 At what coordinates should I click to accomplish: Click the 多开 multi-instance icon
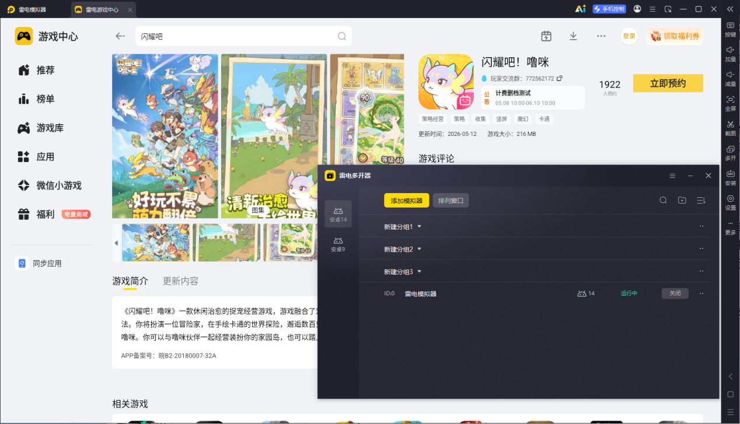point(730,152)
